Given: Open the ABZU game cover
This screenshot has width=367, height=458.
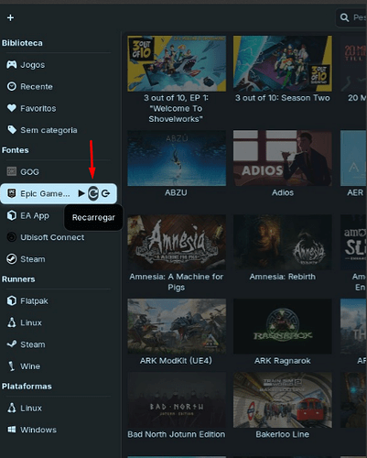Looking at the screenshot, I should tap(177, 158).
